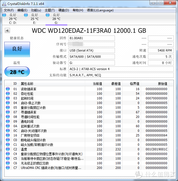Click the 29 °C temperature text under first disk
The height and width of the screenshot is (181, 178).
pyautogui.click(x=13, y=19)
